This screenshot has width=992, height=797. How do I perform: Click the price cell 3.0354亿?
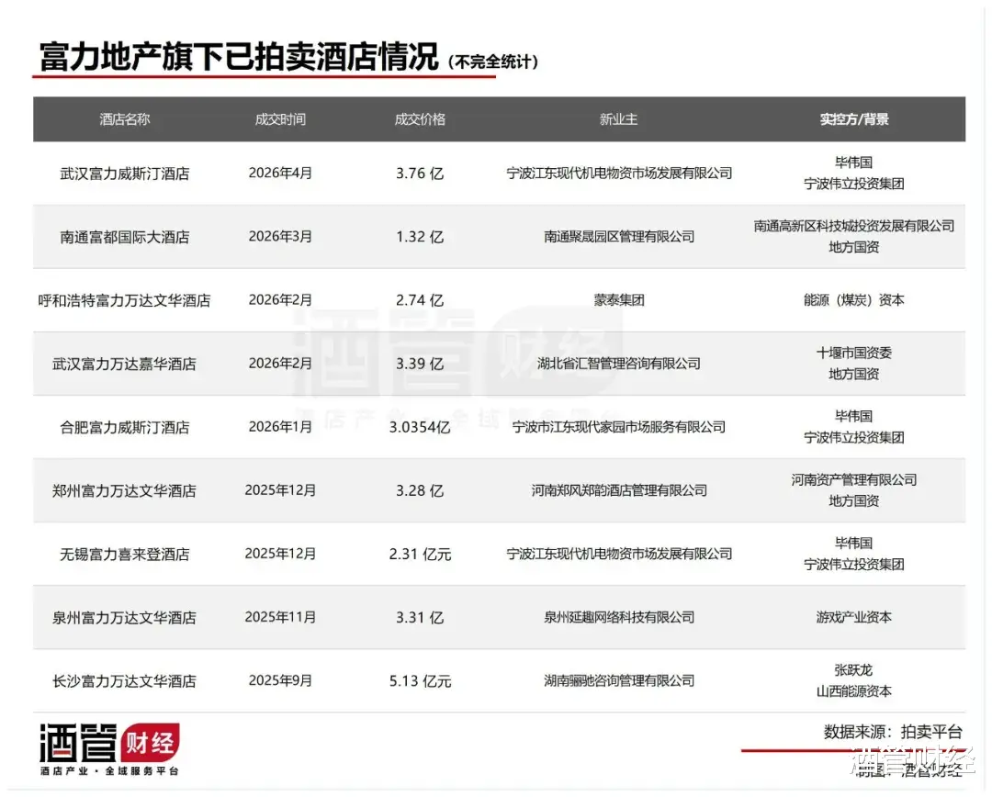(x=420, y=428)
